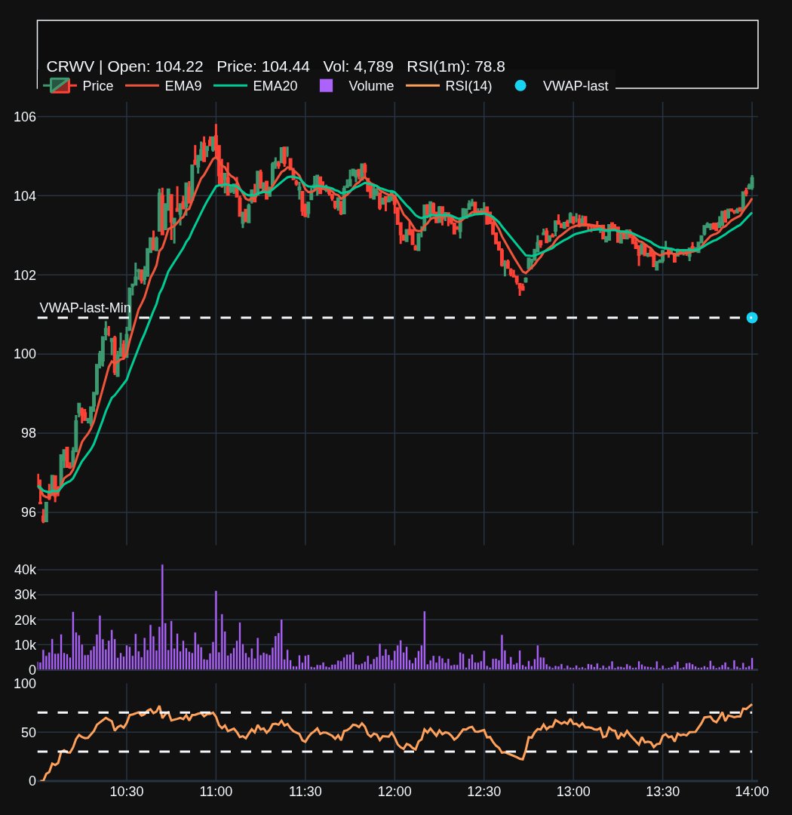The image size is (792, 815).
Task: Click the purple Volume legend swatch
Action: coord(327,86)
